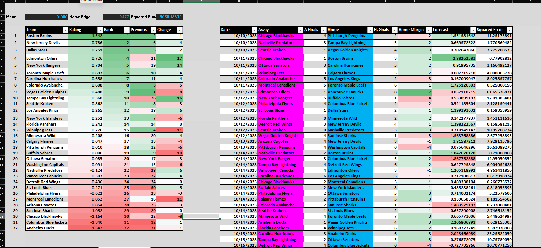Viewport: 541px width, 248px height.
Task: Open the Rank column sort filter dropdown
Action: click(126, 30)
